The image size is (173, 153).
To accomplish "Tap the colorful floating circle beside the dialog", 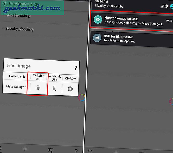I will (x=81, y=98).
